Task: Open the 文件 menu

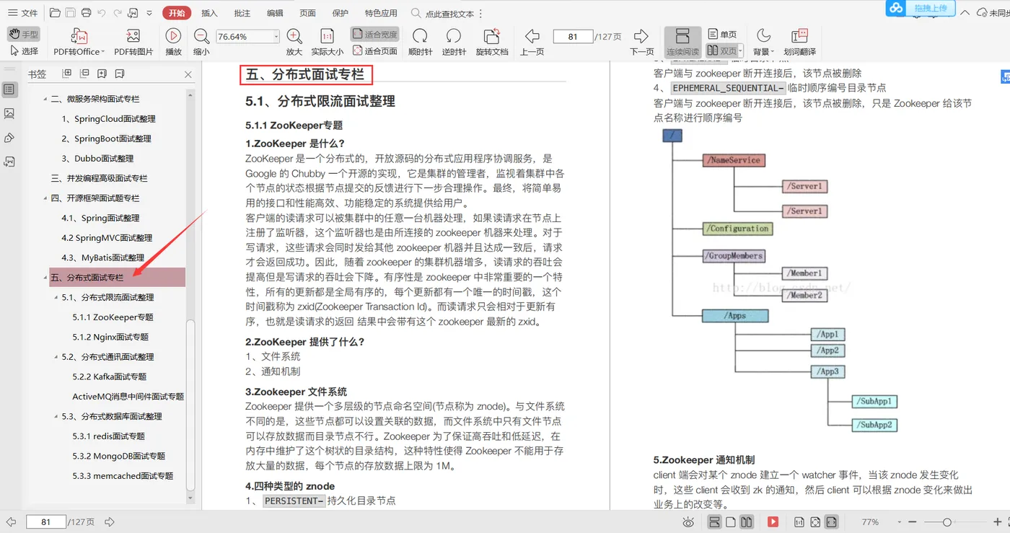Action: coord(22,13)
